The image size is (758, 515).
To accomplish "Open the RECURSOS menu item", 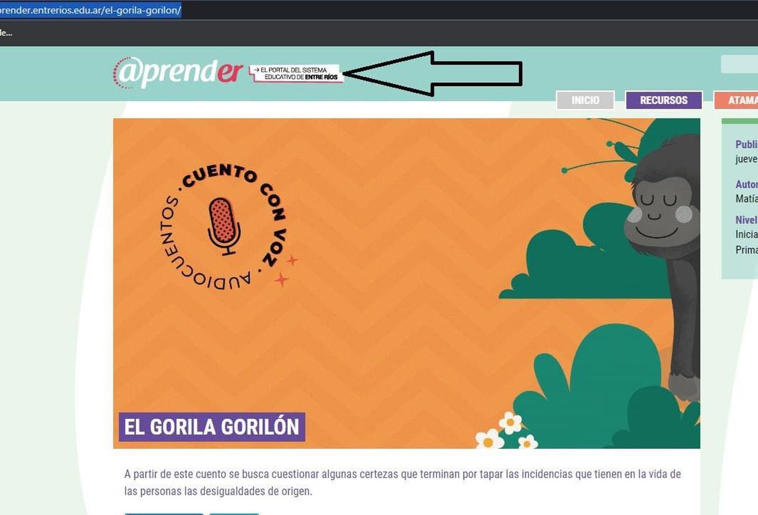I will point(664,100).
